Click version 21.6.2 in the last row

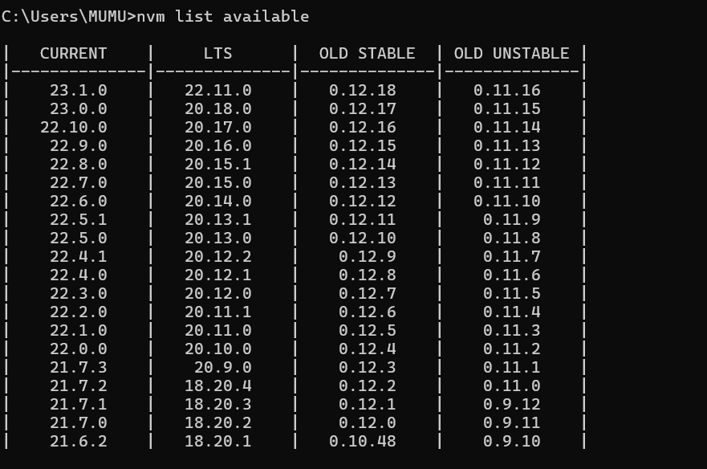(78, 441)
